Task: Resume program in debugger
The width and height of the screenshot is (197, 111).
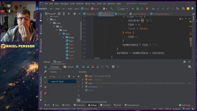Action: click(45, 77)
